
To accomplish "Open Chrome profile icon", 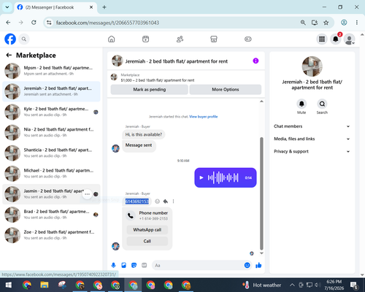I will (344, 23).
